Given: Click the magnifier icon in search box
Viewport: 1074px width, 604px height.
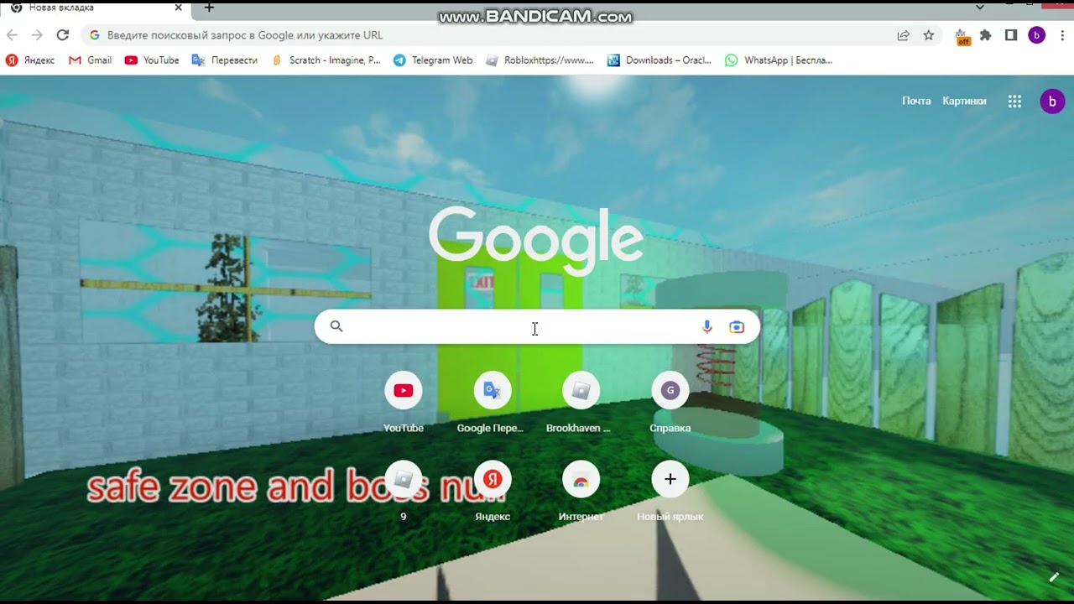Looking at the screenshot, I should click(336, 326).
